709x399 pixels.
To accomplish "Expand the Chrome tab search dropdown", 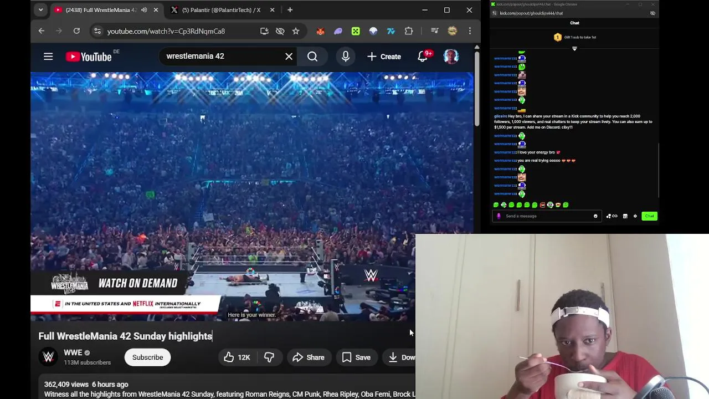I will 40,10.
